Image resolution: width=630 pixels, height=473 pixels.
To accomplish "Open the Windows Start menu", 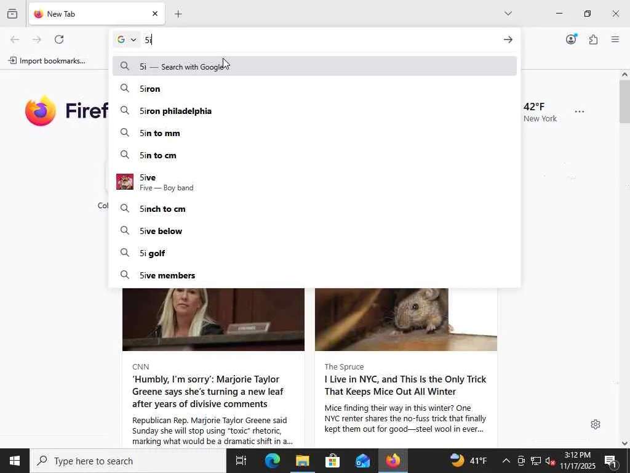I will pos(15,461).
